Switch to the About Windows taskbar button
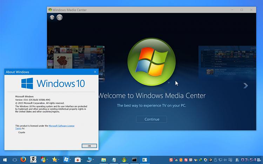The image size is (263, 164). 144,160
